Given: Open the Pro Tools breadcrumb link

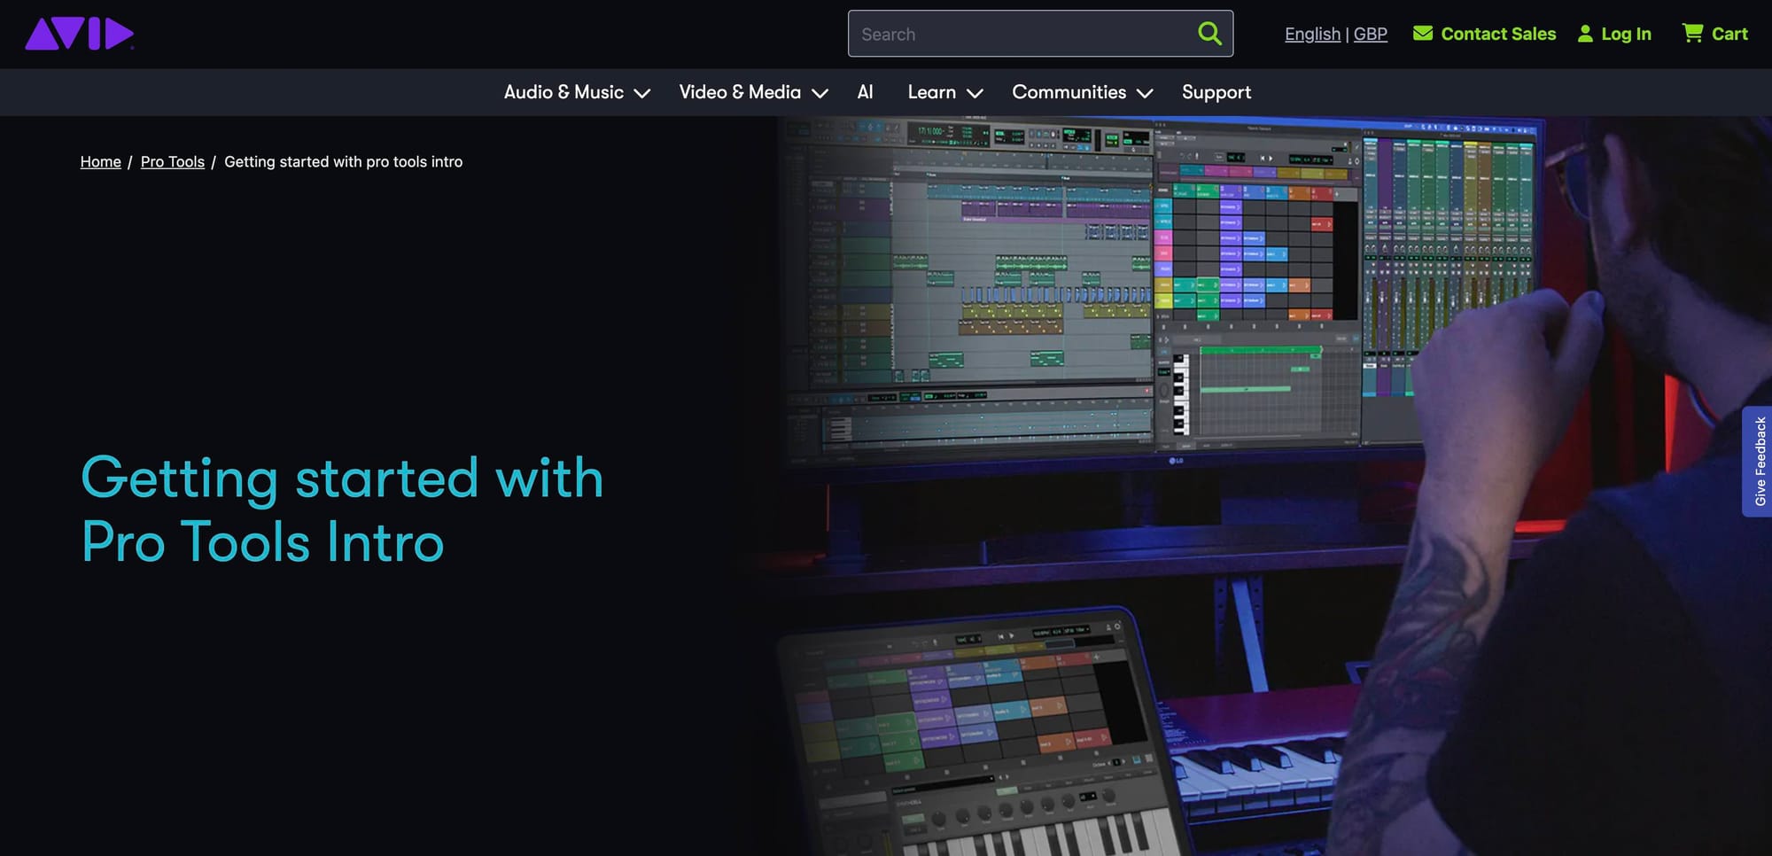Looking at the screenshot, I should pyautogui.click(x=172, y=161).
